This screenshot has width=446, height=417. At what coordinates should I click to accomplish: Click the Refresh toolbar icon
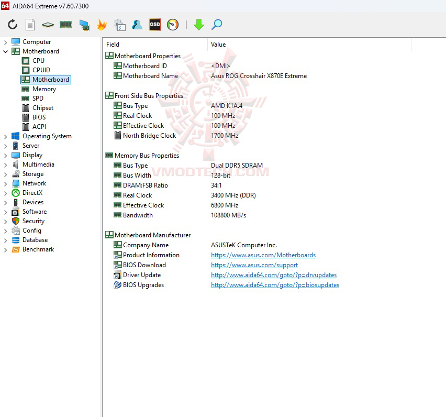(13, 25)
